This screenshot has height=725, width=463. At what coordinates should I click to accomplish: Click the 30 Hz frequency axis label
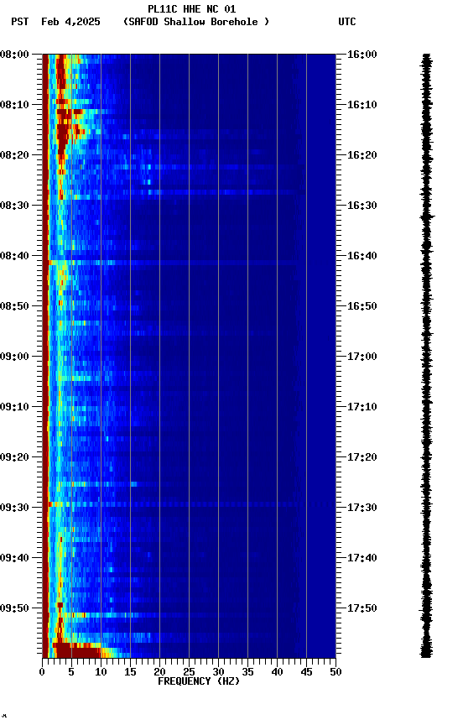tap(218, 672)
